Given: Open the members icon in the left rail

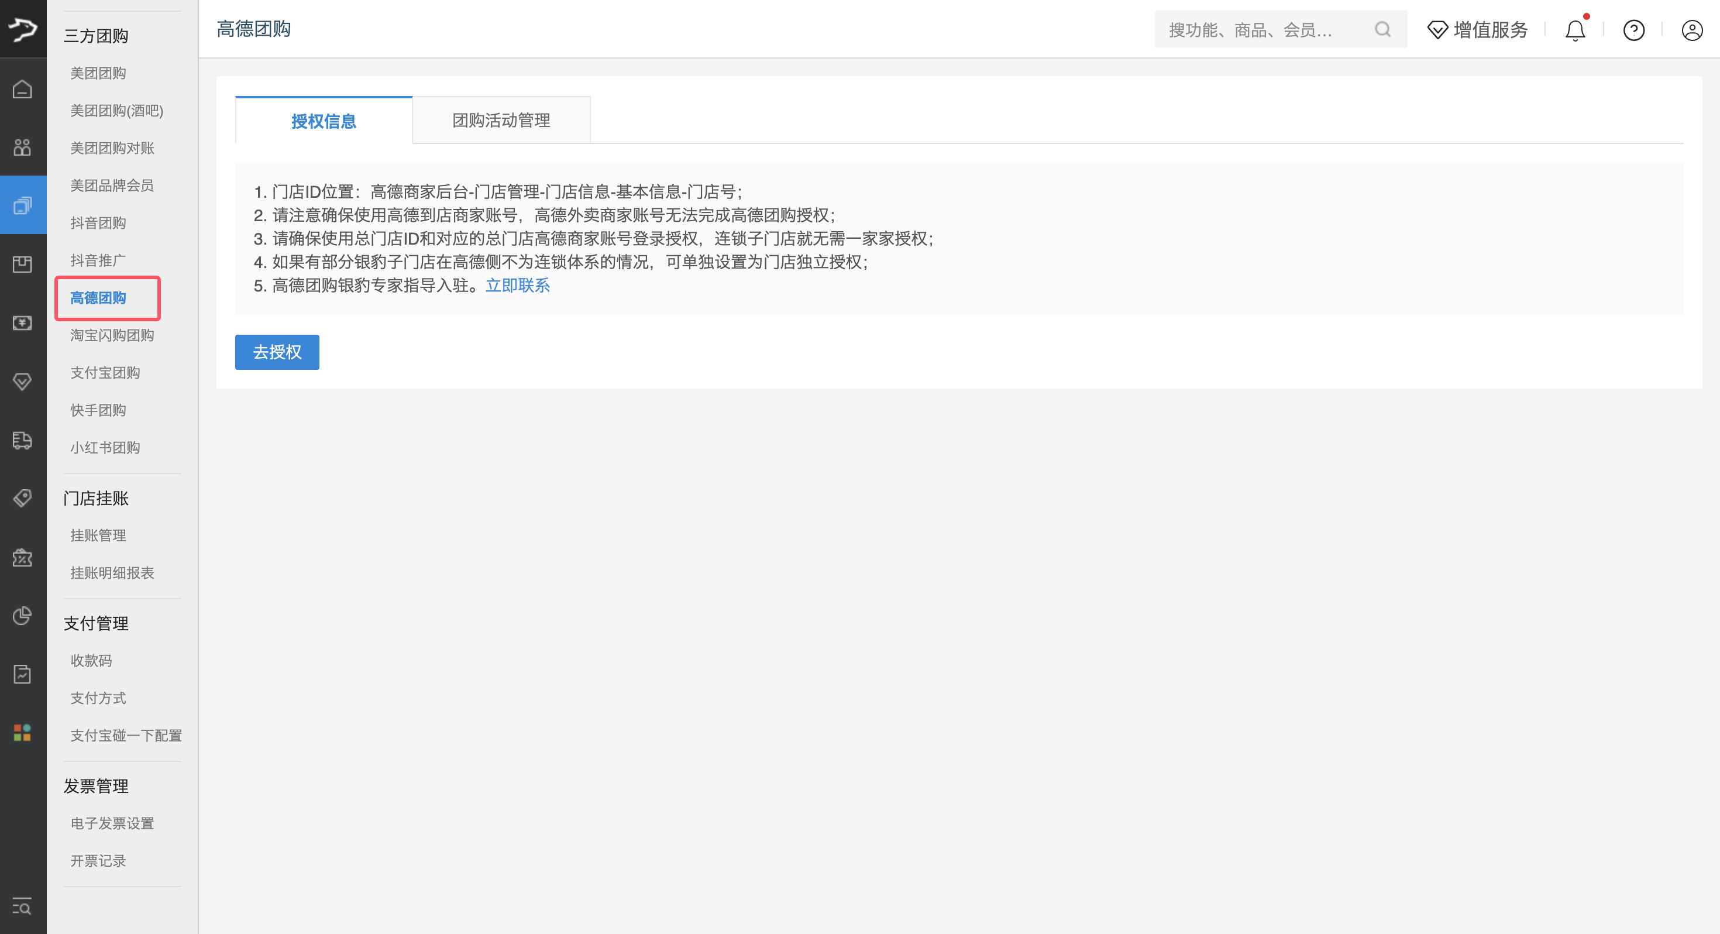Looking at the screenshot, I should click(x=23, y=147).
